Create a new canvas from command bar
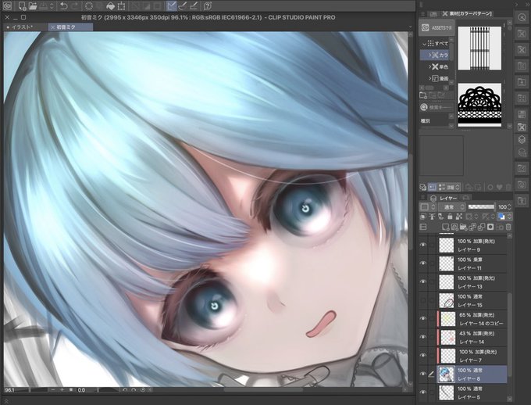Viewport: 531px width, 405px height. click(22, 5)
